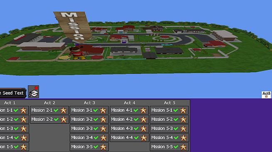
Task: Toggle the green checkmark for Mission 4-2
Action: (x=136, y=120)
